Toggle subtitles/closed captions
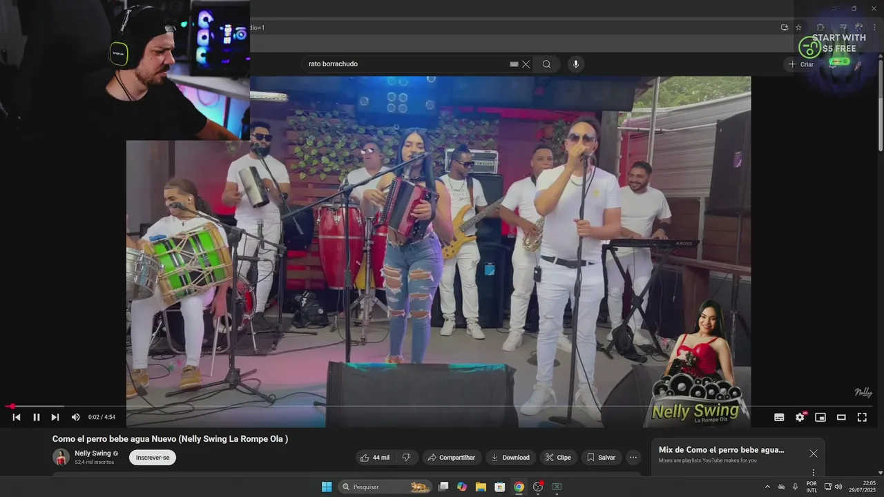Screen dimensions: 884x497 point(779,417)
